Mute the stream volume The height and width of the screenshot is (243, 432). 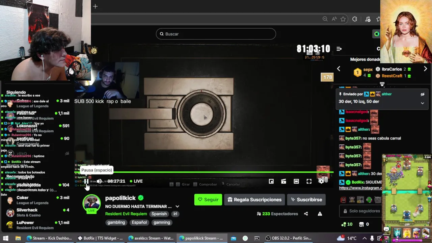[x=99, y=181]
